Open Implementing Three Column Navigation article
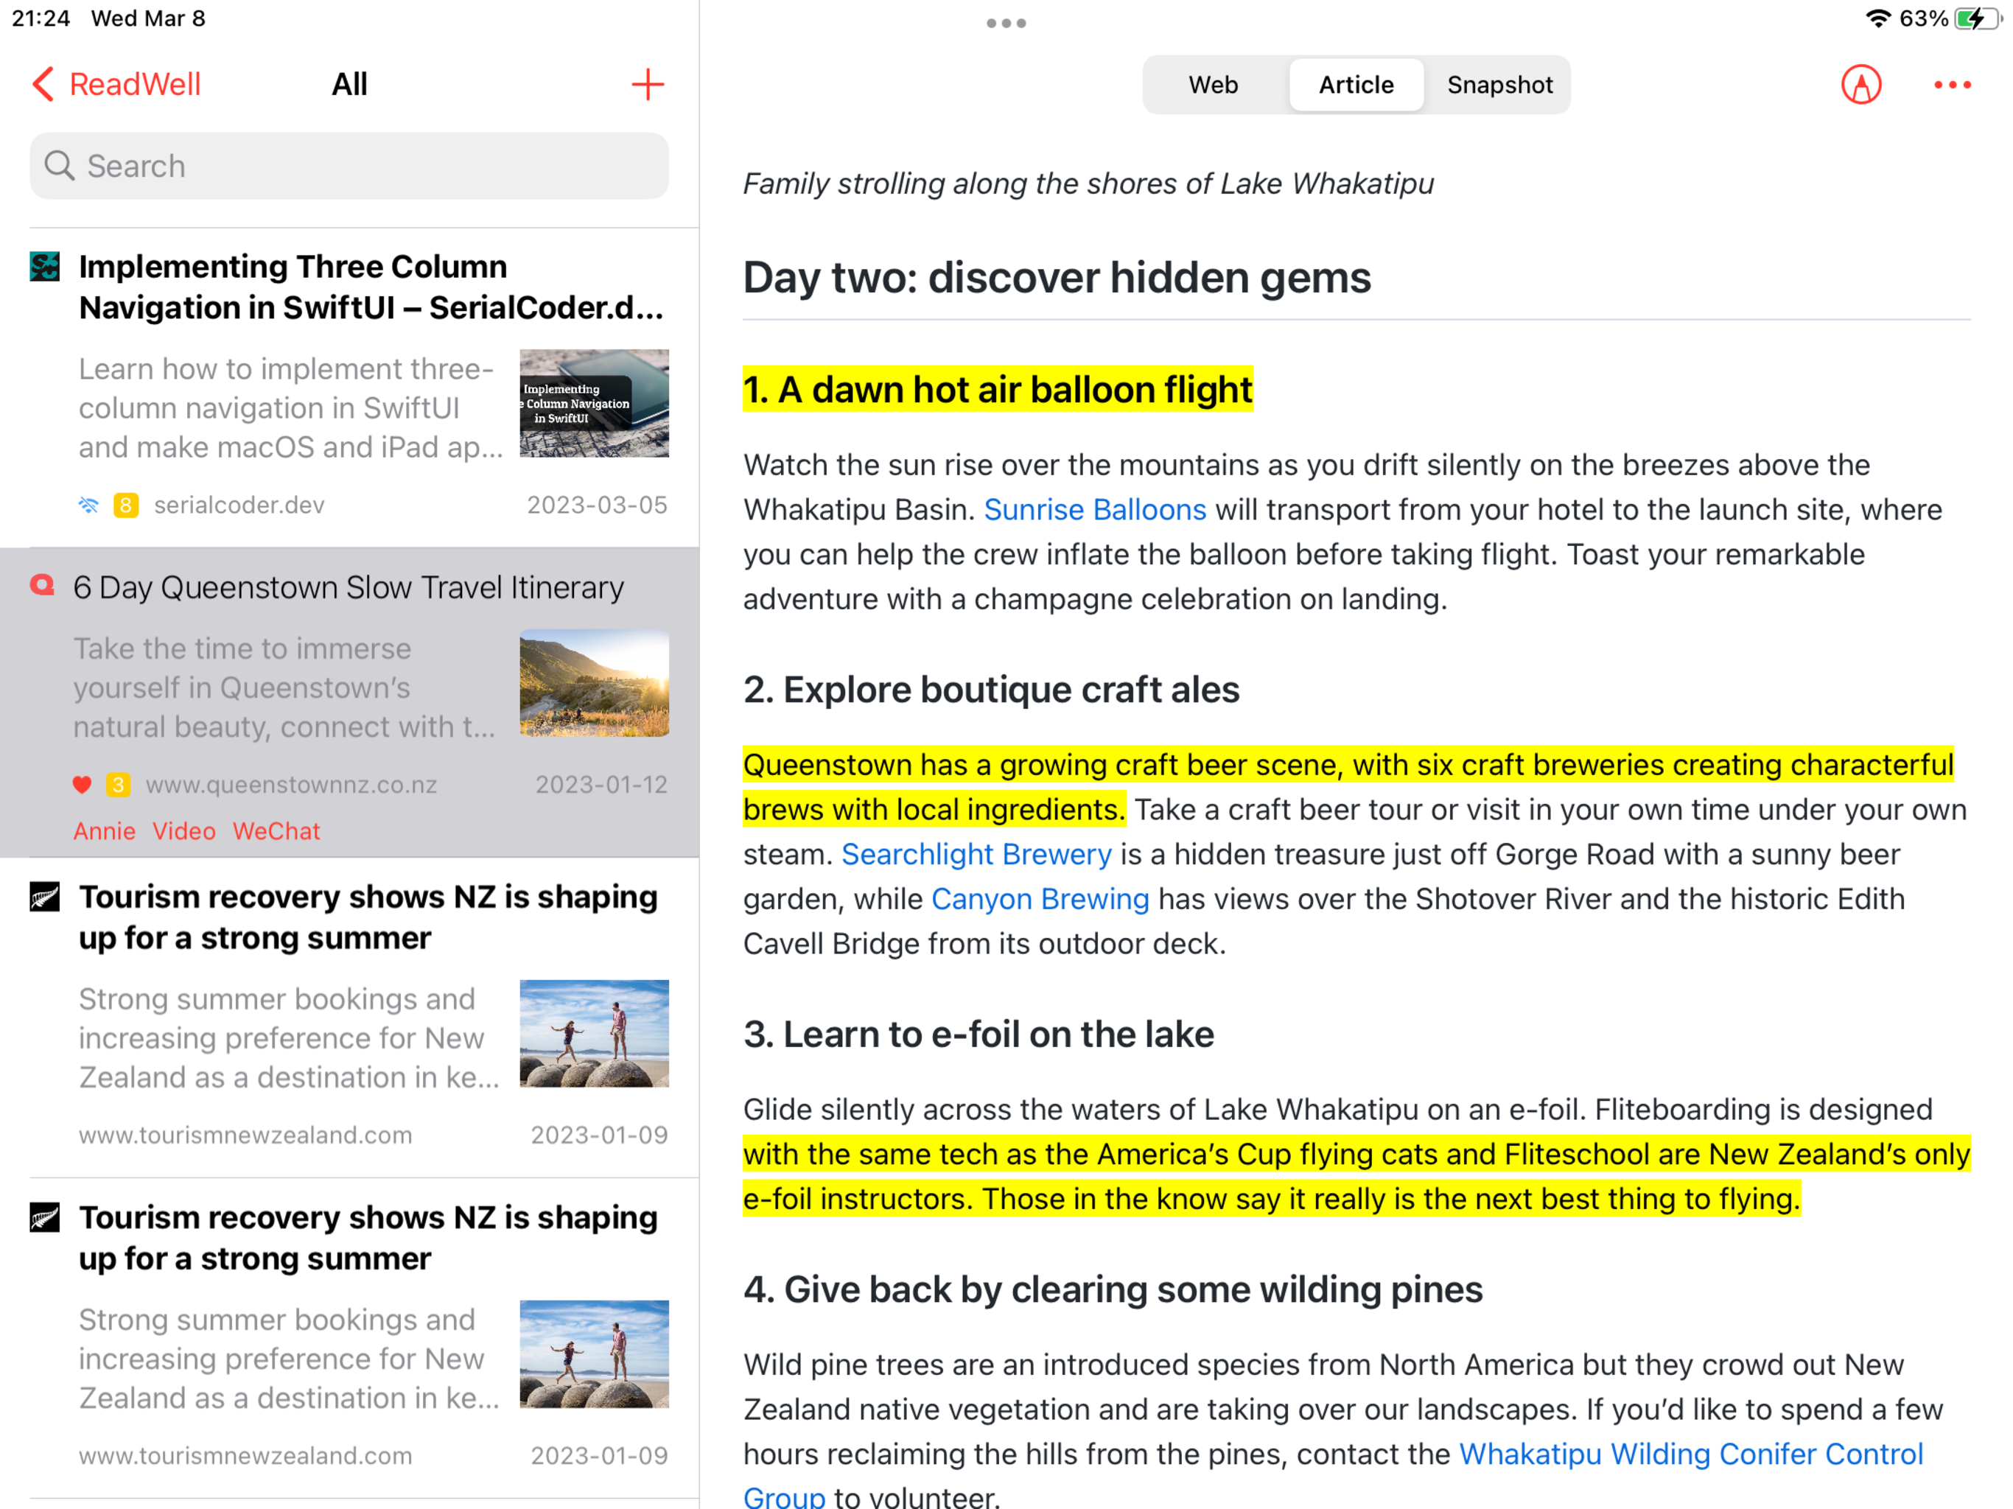2013x1509 pixels. pos(371,287)
